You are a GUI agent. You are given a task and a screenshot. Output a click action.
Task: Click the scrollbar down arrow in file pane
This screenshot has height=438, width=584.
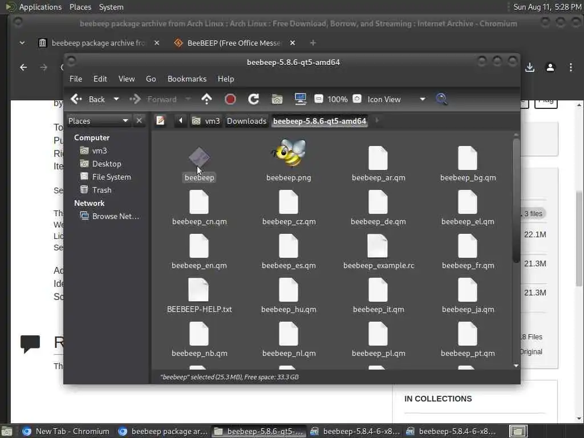[x=516, y=366]
